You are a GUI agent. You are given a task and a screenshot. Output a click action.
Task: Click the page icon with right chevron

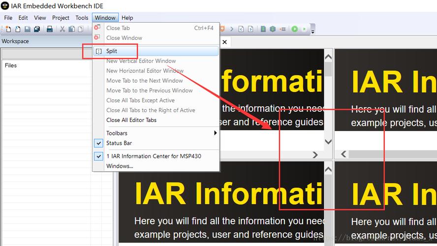point(250,29)
